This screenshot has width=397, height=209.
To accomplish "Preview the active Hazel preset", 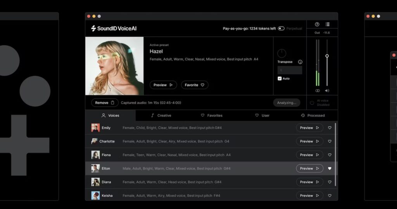I will [163, 85].
